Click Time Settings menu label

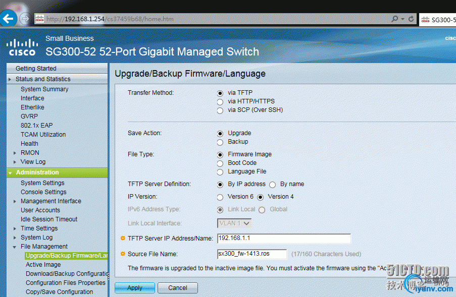point(39,228)
